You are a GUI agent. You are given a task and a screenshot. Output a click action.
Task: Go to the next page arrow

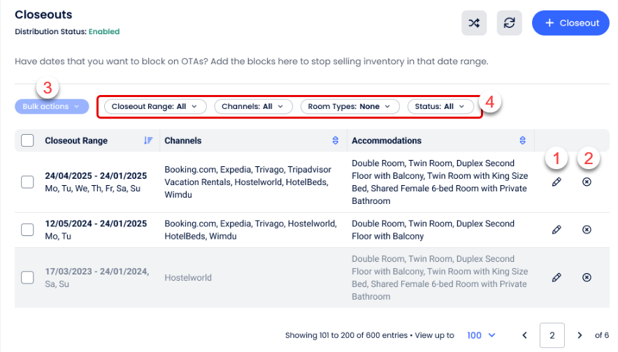pos(580,335)
